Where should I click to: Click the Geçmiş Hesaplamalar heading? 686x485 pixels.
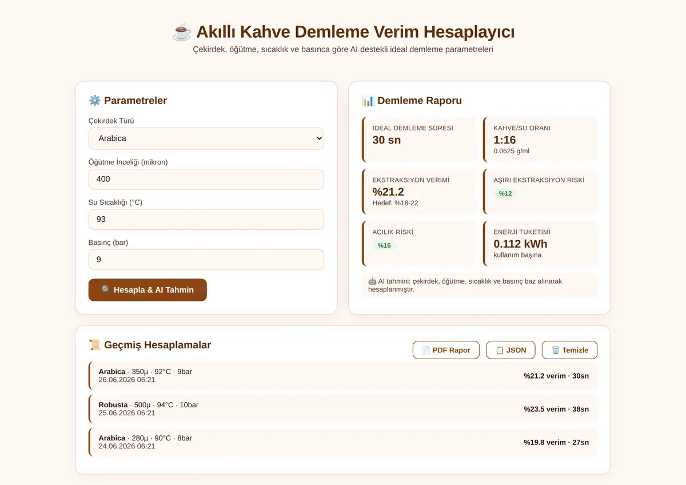157,345
